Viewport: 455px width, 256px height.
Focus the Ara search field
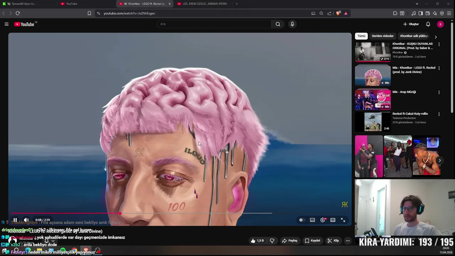(x=213, y=24)
